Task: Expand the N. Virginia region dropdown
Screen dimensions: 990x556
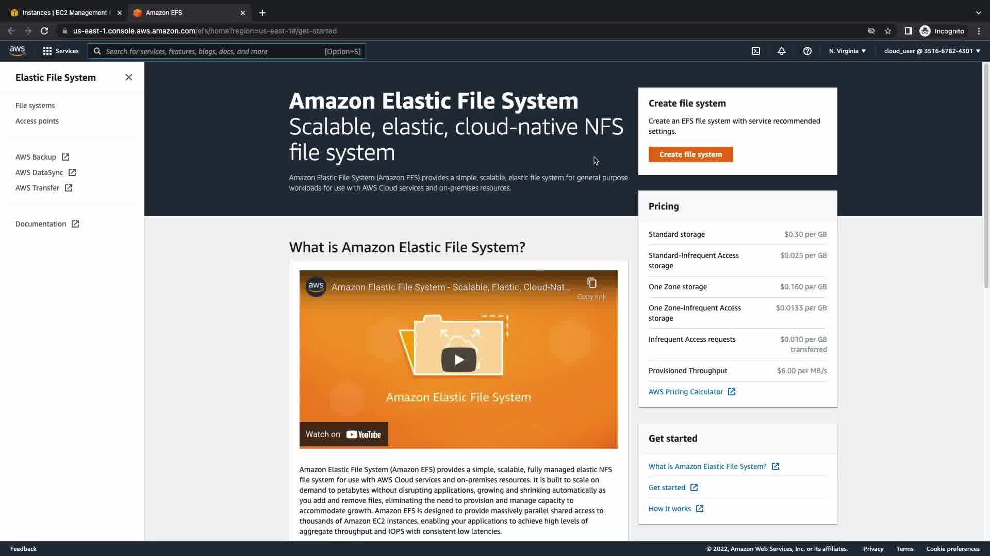Action: 847,51
